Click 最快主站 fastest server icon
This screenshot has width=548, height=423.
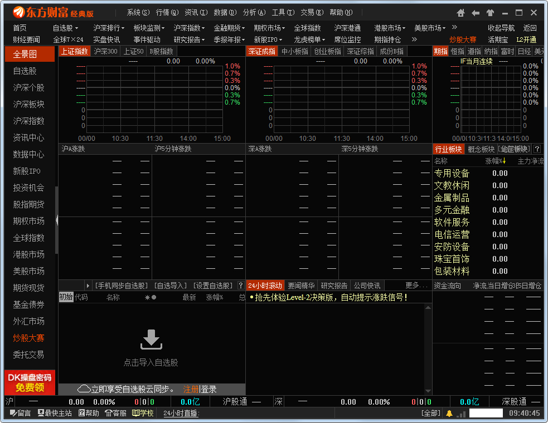point(55,413)
